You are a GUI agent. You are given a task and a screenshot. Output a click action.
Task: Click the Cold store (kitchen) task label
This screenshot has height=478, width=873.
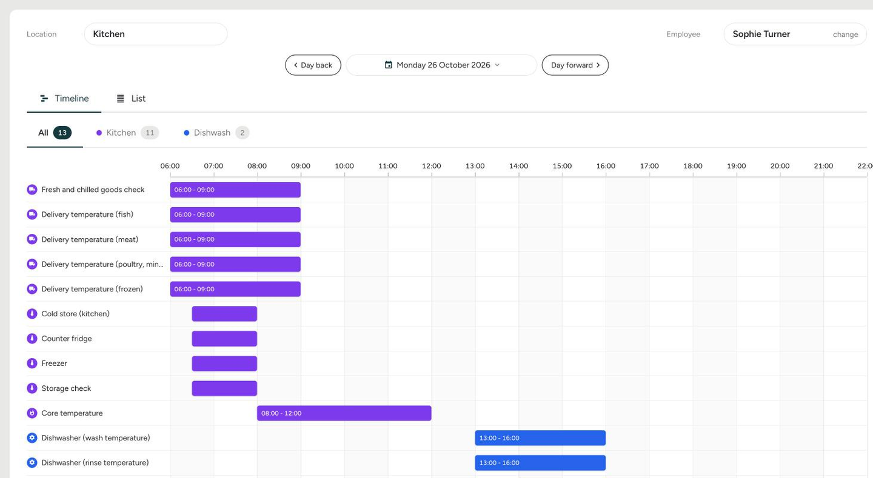tap(76, 314)
